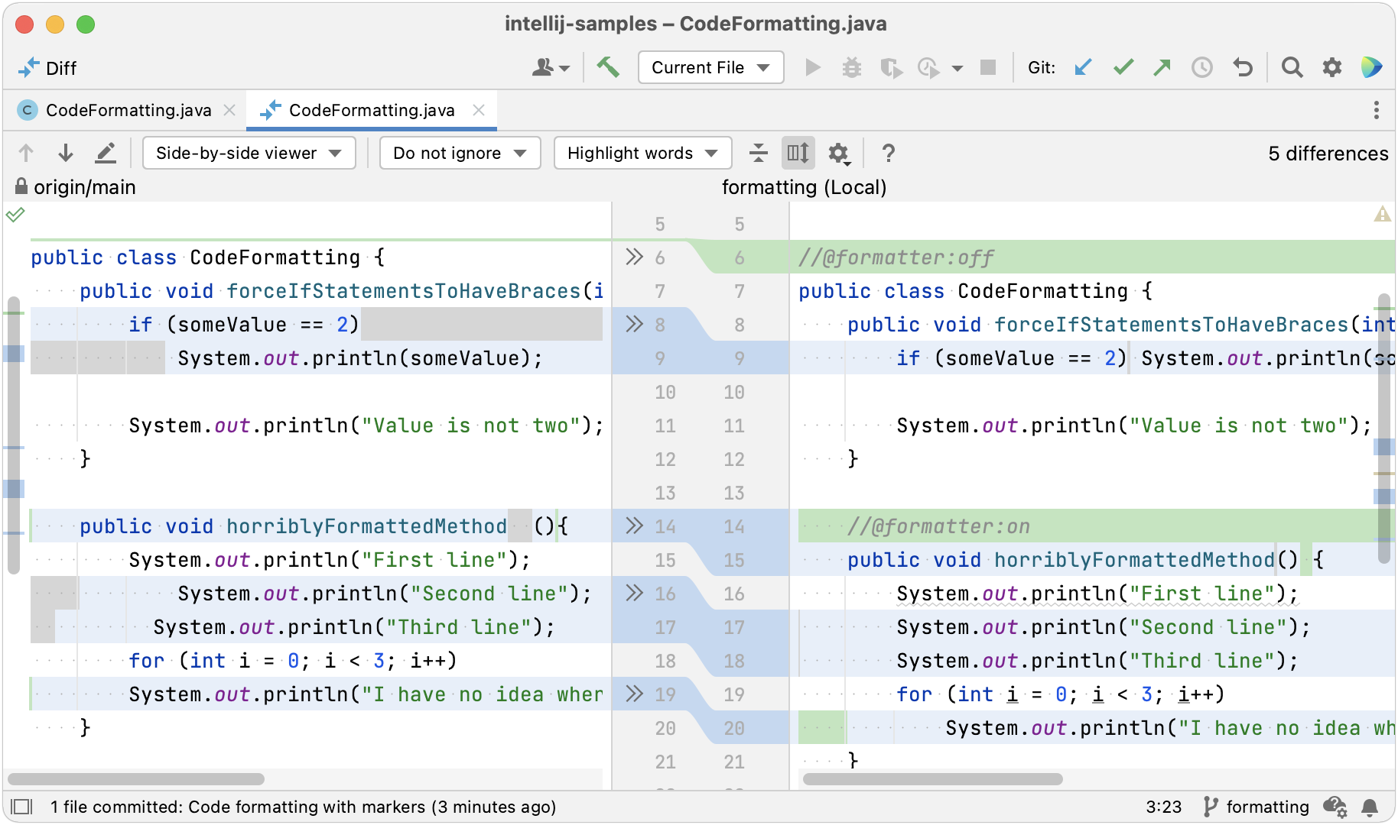Viewport: 1398px width, 825px height.
Task: Open diff help question mark
Action: click(888, 153)
